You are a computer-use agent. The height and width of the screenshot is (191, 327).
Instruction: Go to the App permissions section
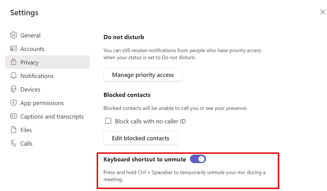[42, 103]
